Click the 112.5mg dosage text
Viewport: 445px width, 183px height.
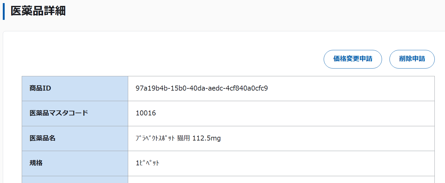point(206,138)
